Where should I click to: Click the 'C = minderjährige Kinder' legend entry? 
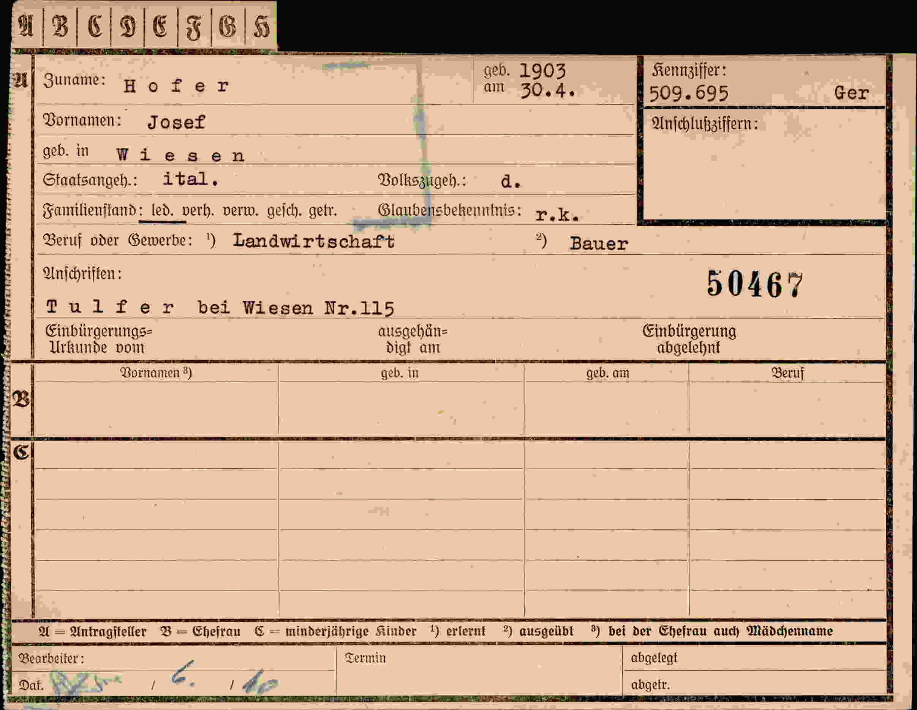pos(335,632)
